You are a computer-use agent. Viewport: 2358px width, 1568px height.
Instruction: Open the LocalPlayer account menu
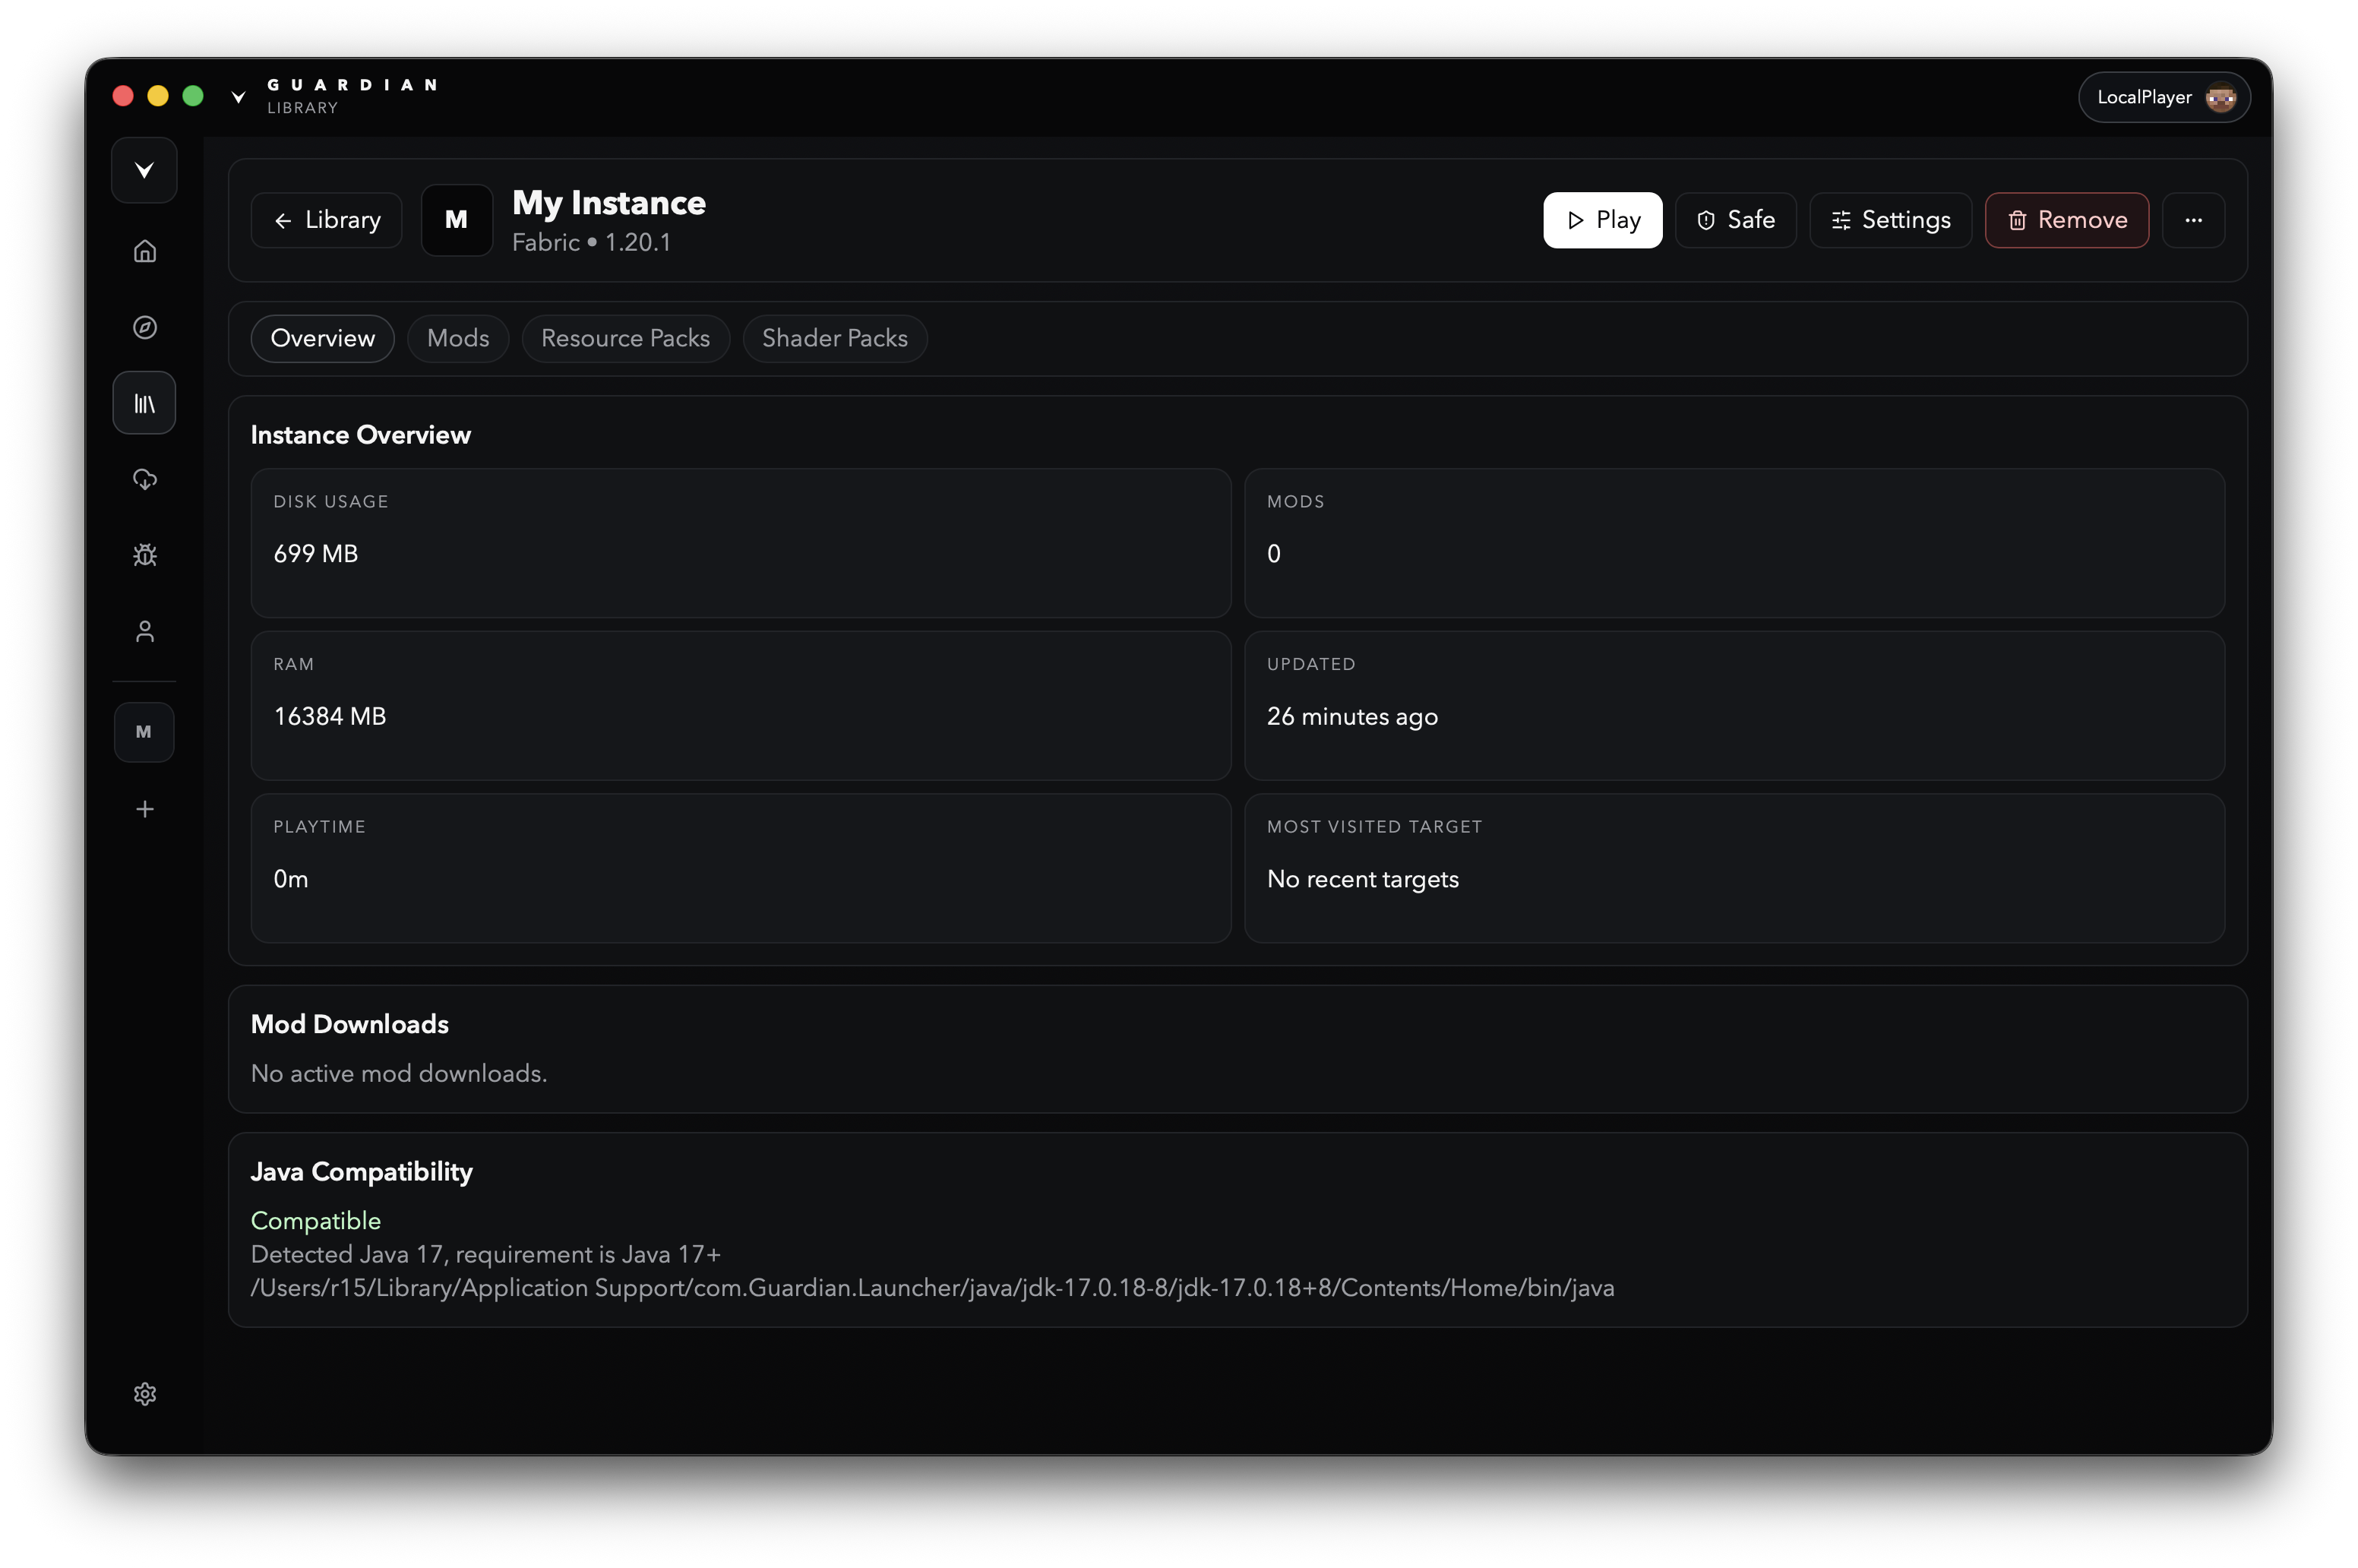click(x=2164, y=97)
